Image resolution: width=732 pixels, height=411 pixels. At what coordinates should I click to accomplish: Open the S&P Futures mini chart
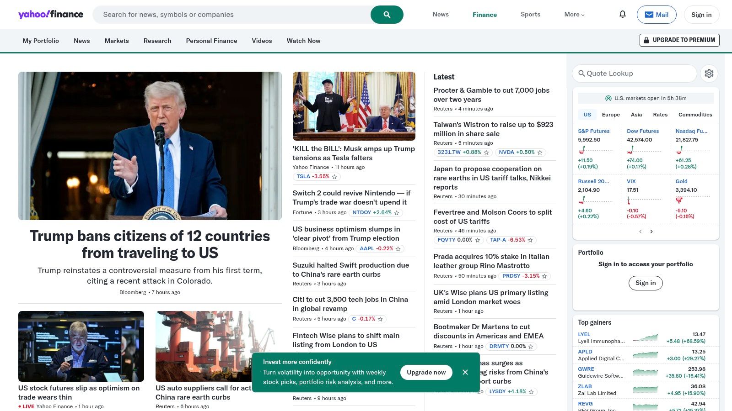(x=595, y=150)
